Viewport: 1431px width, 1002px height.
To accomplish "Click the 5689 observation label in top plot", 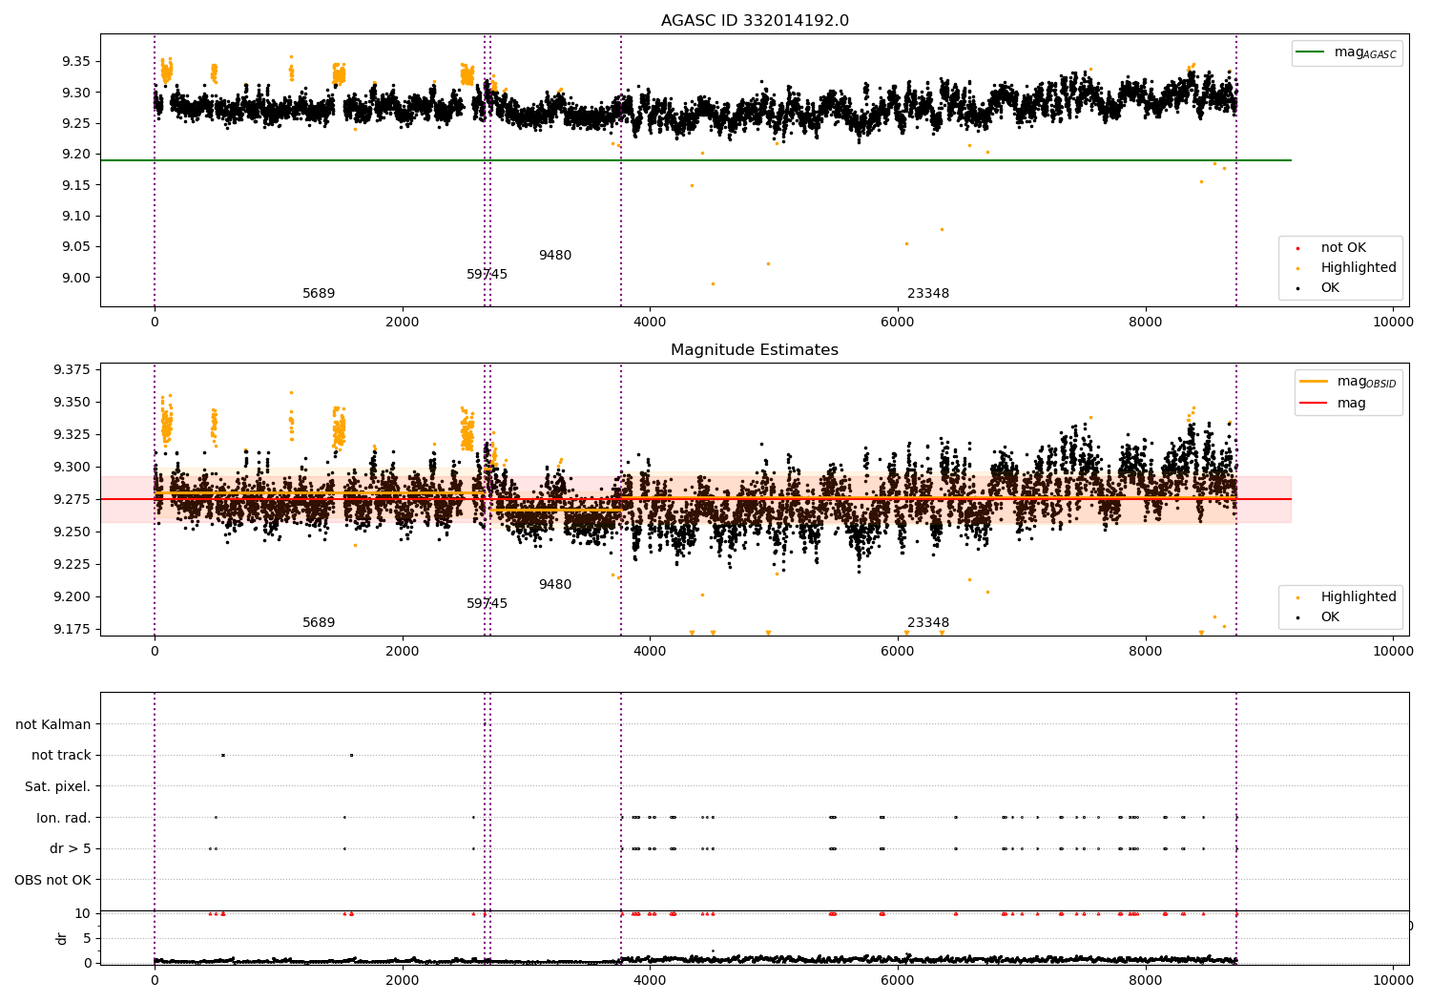I will (319, 294).
